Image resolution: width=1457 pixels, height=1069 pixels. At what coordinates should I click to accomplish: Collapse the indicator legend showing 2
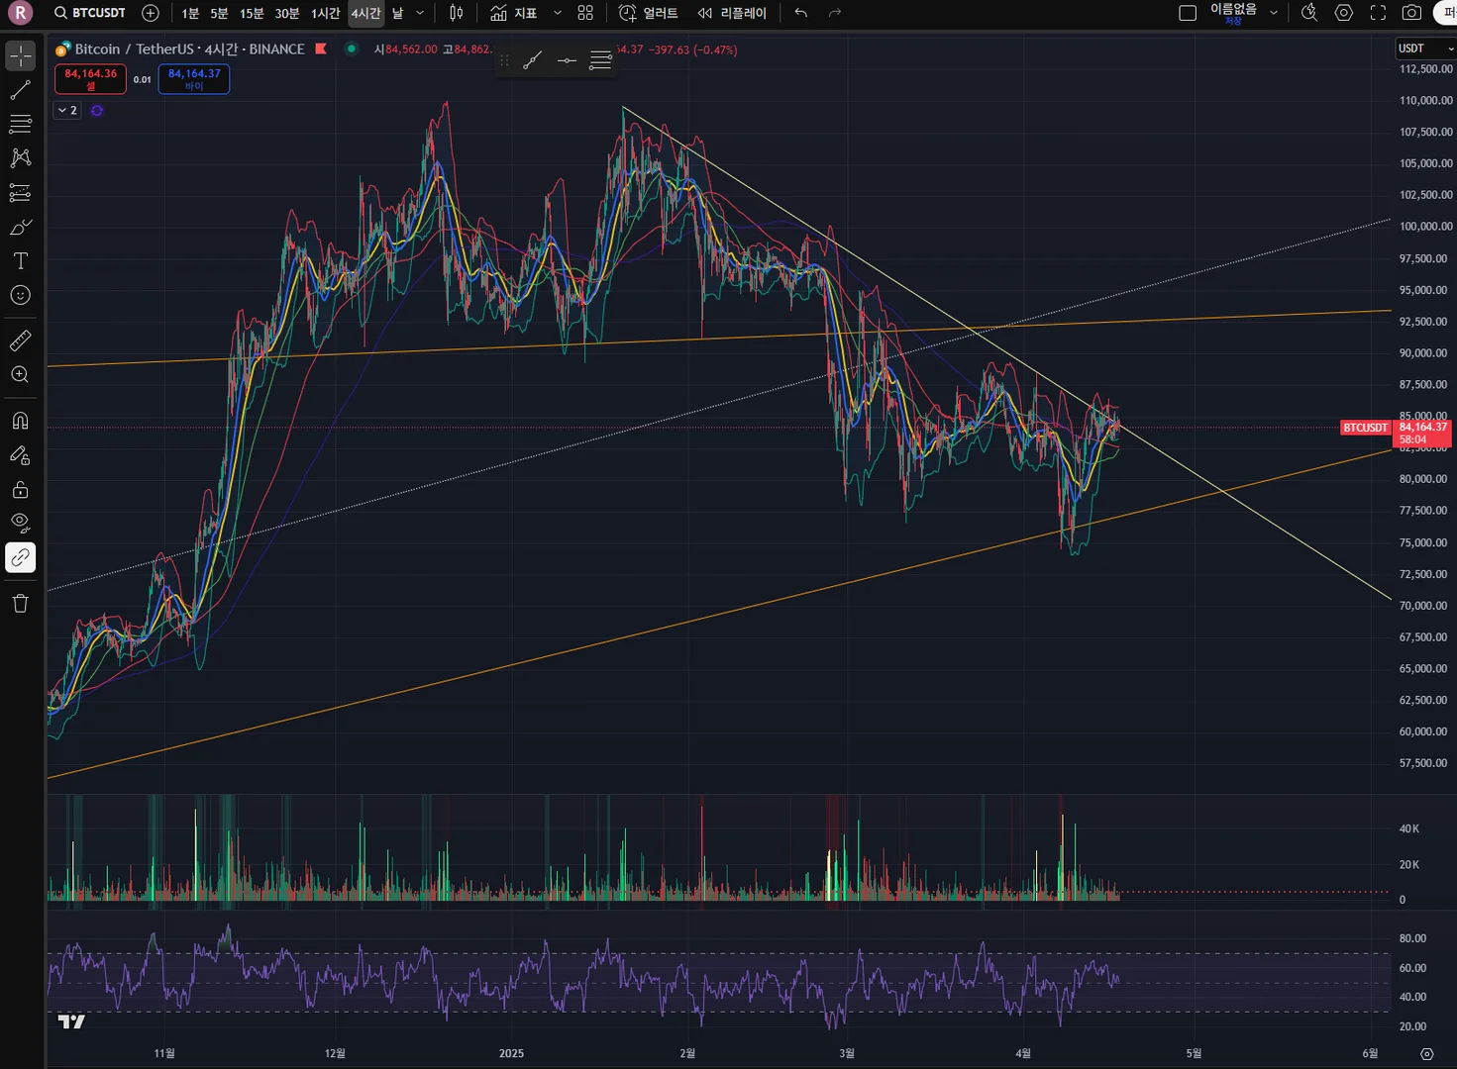67,111
